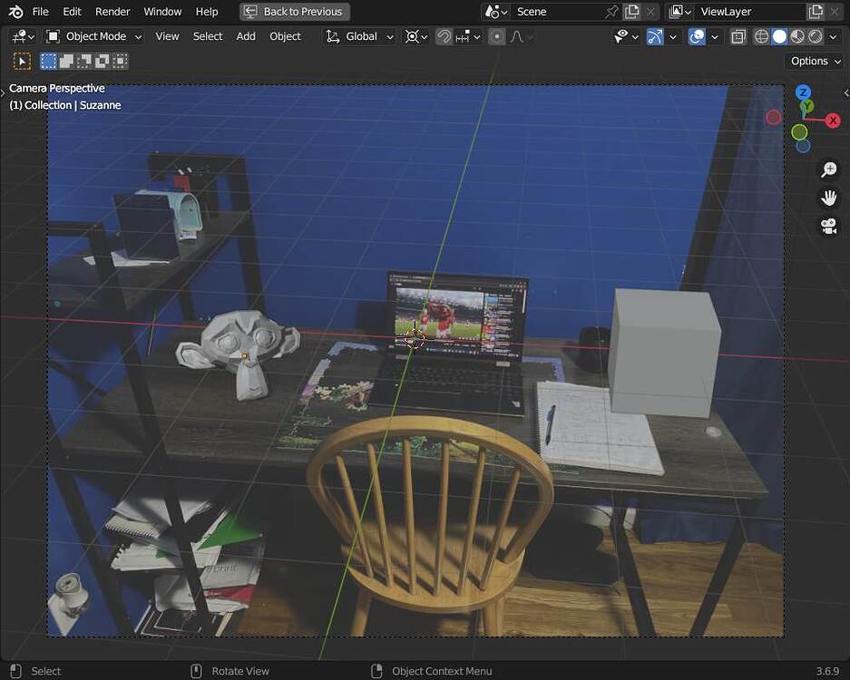Expand the toolbar using left edge arrow
Screen dimensions: 850x680
(x=4, y=93)
